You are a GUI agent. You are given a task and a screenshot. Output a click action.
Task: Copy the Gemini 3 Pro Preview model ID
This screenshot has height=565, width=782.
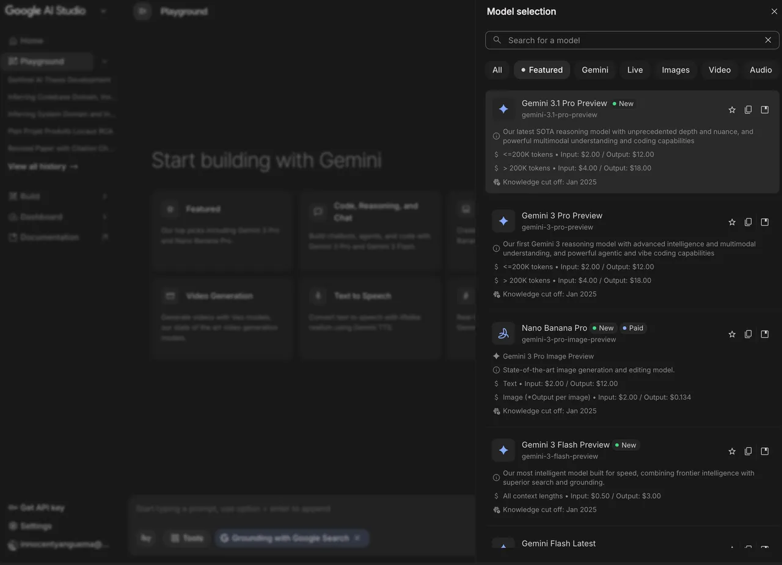(748, 222)
